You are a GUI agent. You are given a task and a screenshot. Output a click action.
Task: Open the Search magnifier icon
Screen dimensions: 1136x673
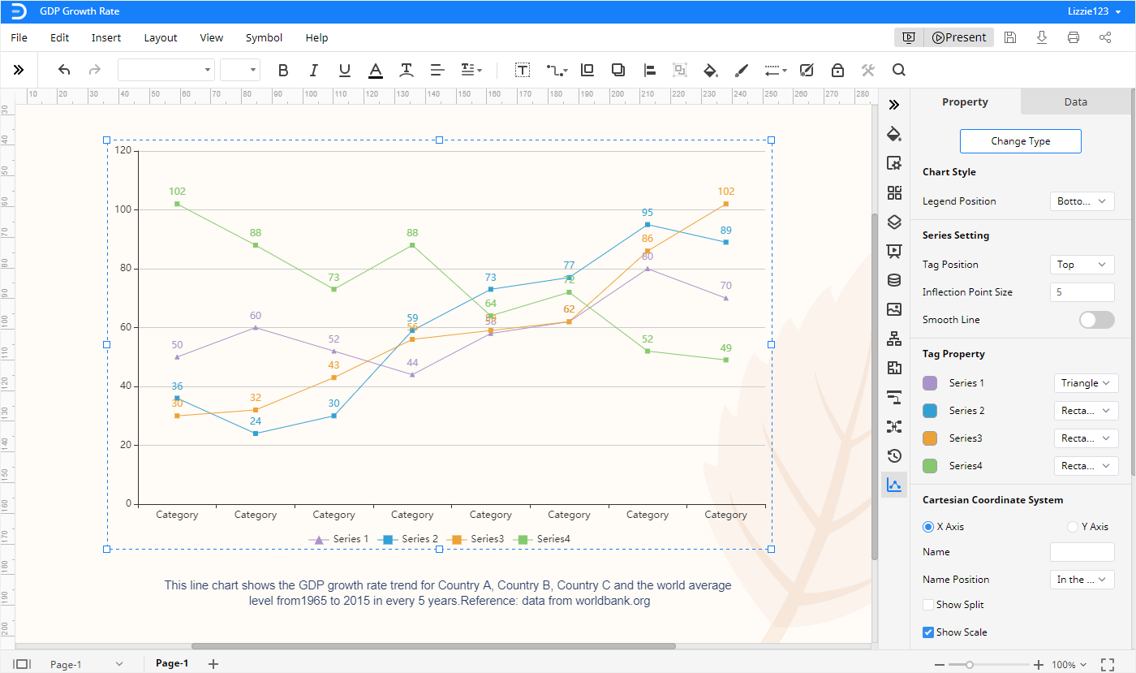pos(898,71)
